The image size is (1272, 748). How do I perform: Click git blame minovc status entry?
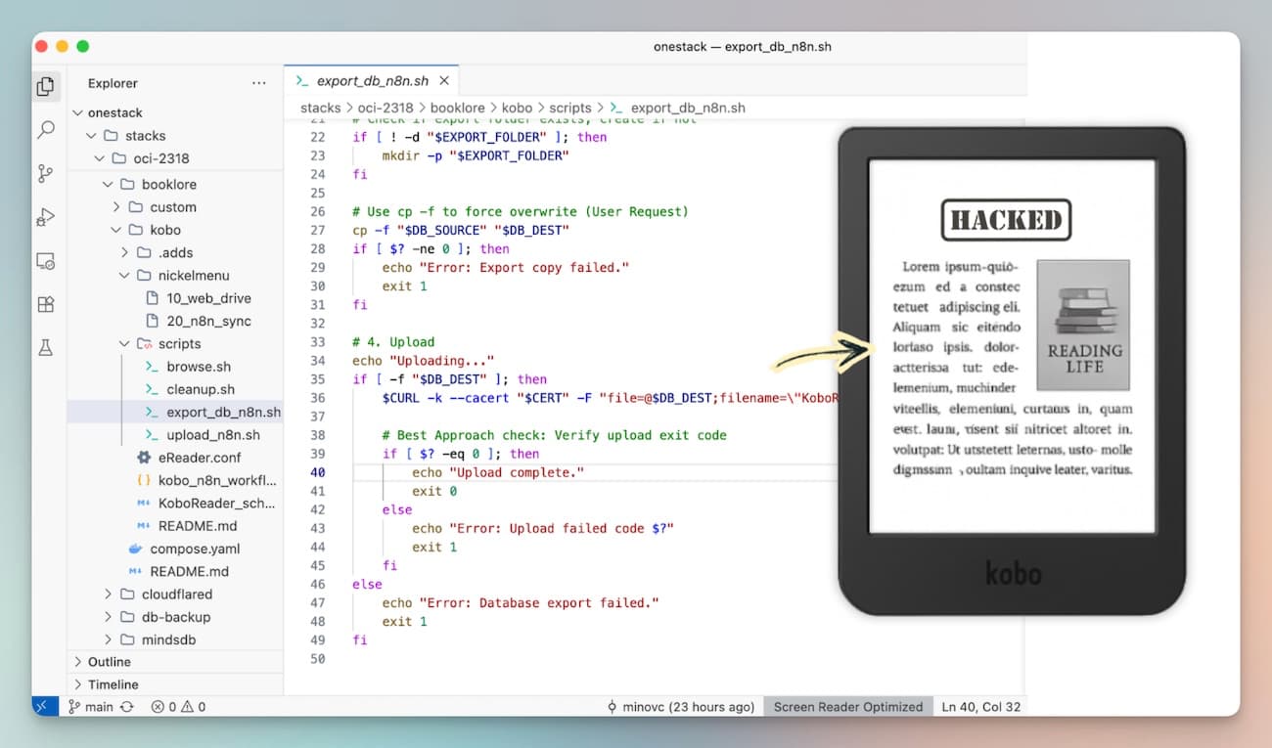(681, 706)
